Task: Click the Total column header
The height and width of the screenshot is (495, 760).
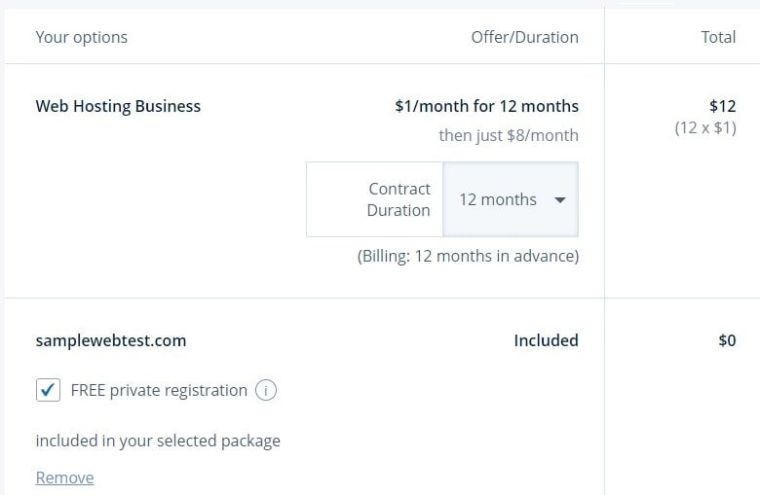Action: (718, 37)
